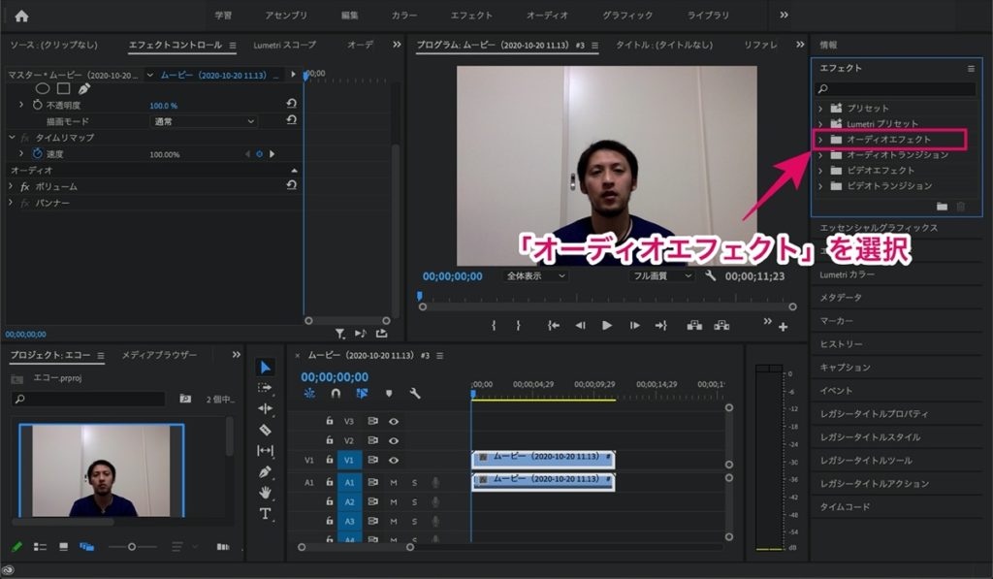Click the timeline zoom scroll bar

[356, 547]
